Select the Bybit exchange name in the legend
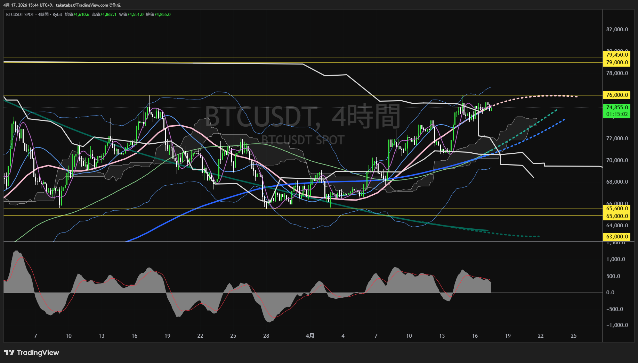 [57, 15]
